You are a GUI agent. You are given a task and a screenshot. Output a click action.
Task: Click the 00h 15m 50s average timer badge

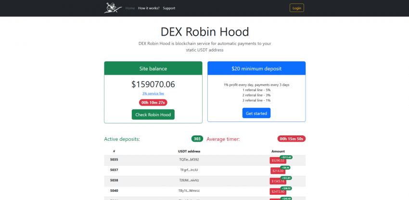tap(292, 139)
